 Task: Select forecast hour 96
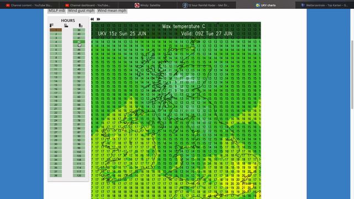pos(79,144)
